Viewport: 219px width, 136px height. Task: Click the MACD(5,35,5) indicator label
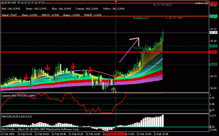click(x=16, y=116)
